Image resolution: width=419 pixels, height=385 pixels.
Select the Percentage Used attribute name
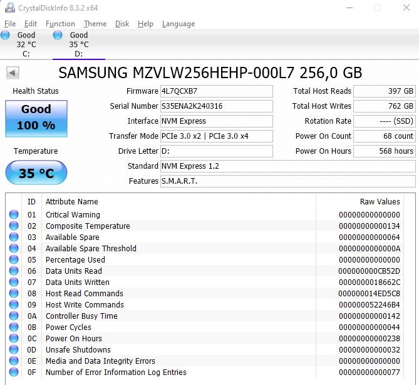click(x=75, y=260)
